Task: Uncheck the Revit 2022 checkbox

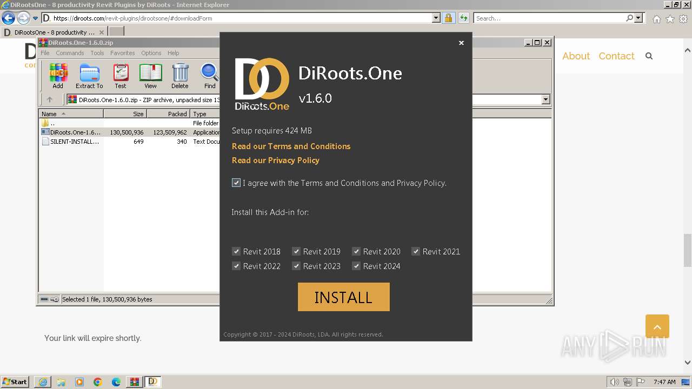Action: point(236,266)
